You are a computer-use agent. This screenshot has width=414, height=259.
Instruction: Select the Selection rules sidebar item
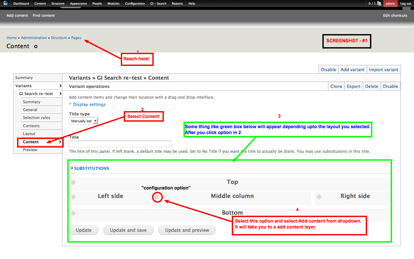[42, 118]
